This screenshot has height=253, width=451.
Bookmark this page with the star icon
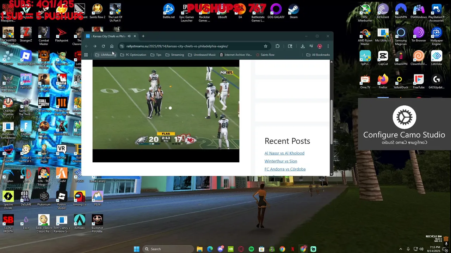click(x=266, y=46)
